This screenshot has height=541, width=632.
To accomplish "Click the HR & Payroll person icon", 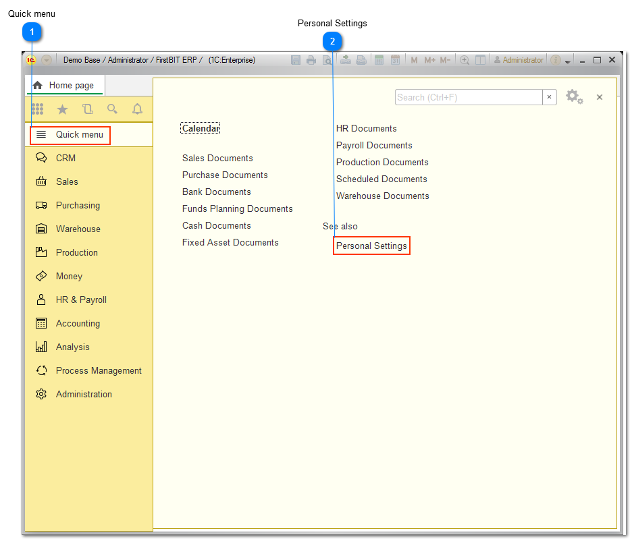I will pos(41,300).
